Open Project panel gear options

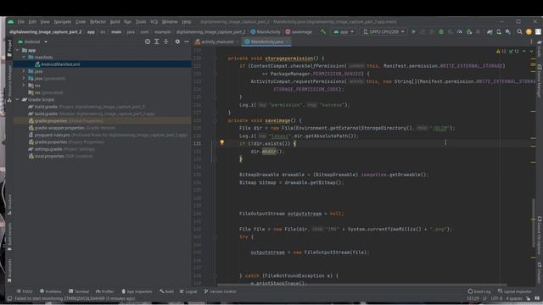177,42
